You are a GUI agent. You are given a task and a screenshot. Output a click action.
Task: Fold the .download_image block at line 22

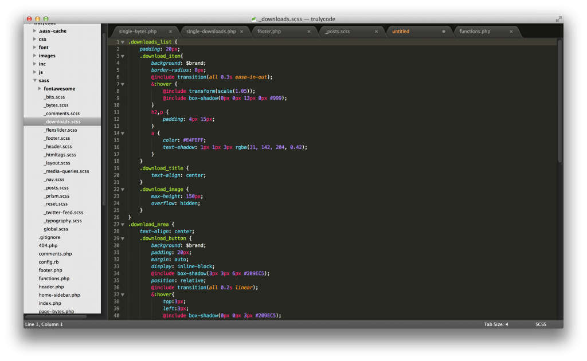[123, 189]
